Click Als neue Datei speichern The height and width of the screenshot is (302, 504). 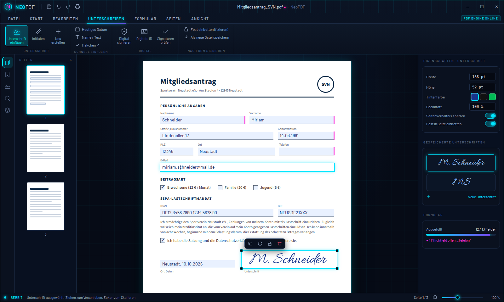click(x=207, y=37)
